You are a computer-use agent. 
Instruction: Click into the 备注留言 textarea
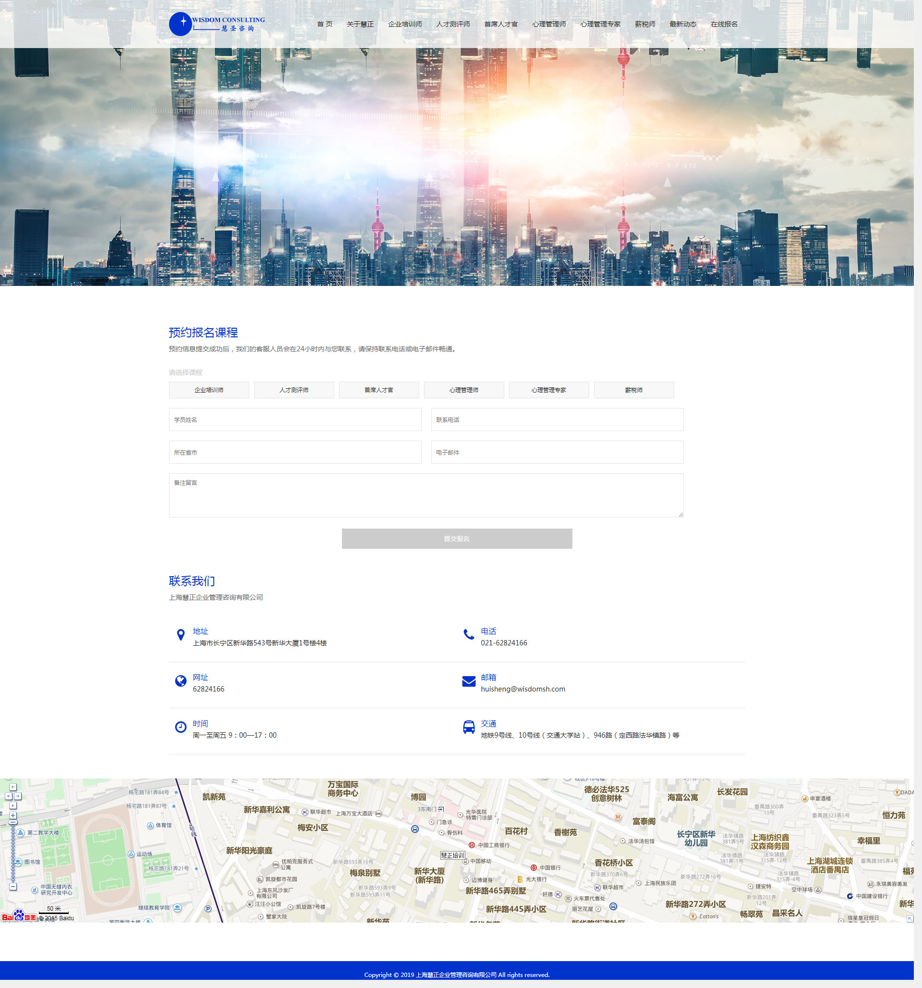coord(426,495)
